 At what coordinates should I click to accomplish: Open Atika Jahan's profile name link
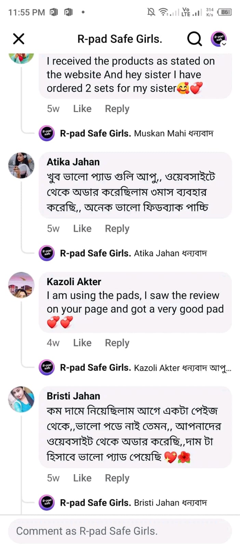pos(73,162)
